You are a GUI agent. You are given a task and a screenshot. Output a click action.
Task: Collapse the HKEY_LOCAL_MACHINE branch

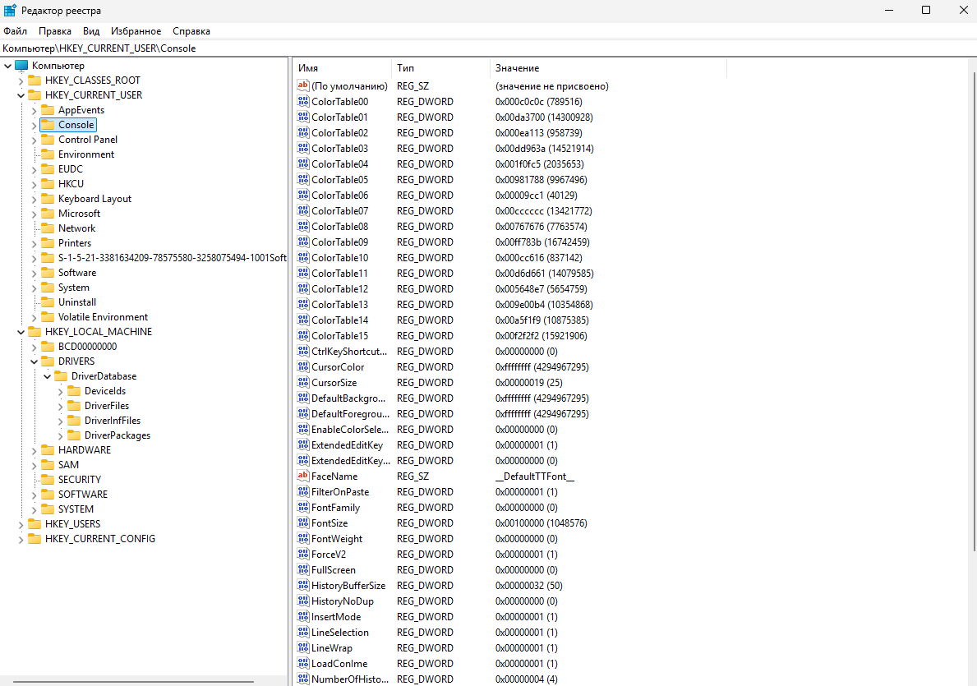point(21,332)
